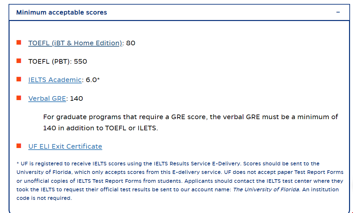Viewport: 353px width, 213px height.
Task: Open the IELTS Academic link
Action: click(x=55, y=80)
